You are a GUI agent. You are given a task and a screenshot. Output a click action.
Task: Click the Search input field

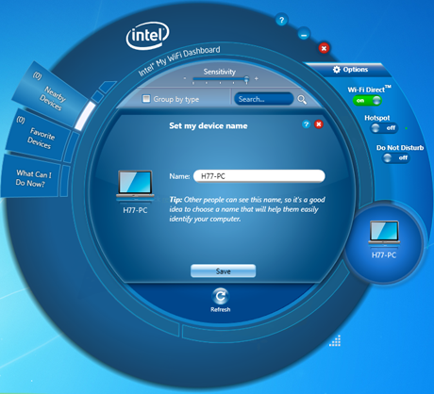pyautogui.click(x=263, y=99)
